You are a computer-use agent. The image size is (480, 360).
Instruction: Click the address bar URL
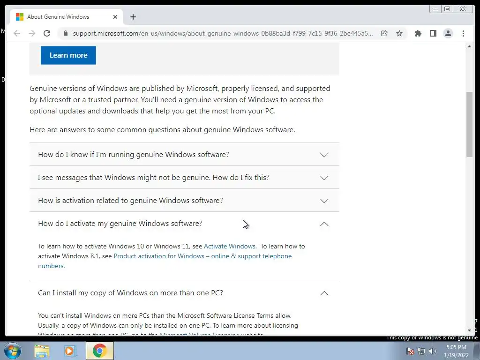pos(223,33)
